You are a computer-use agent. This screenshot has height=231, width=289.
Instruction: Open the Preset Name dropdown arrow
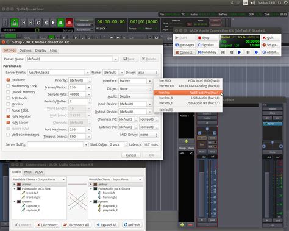[x=116, y=59]
